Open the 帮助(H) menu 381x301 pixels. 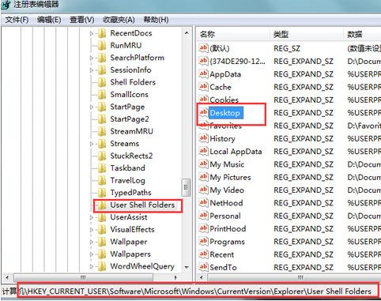click(x=156, y=20)
